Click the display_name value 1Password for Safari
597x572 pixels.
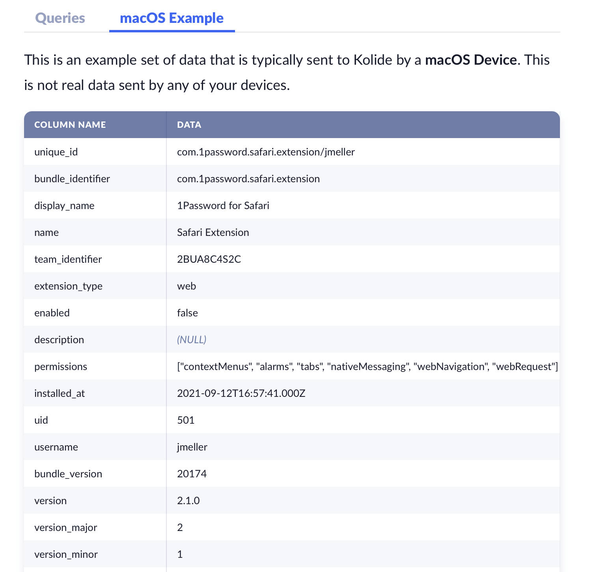tap(223, 206)
